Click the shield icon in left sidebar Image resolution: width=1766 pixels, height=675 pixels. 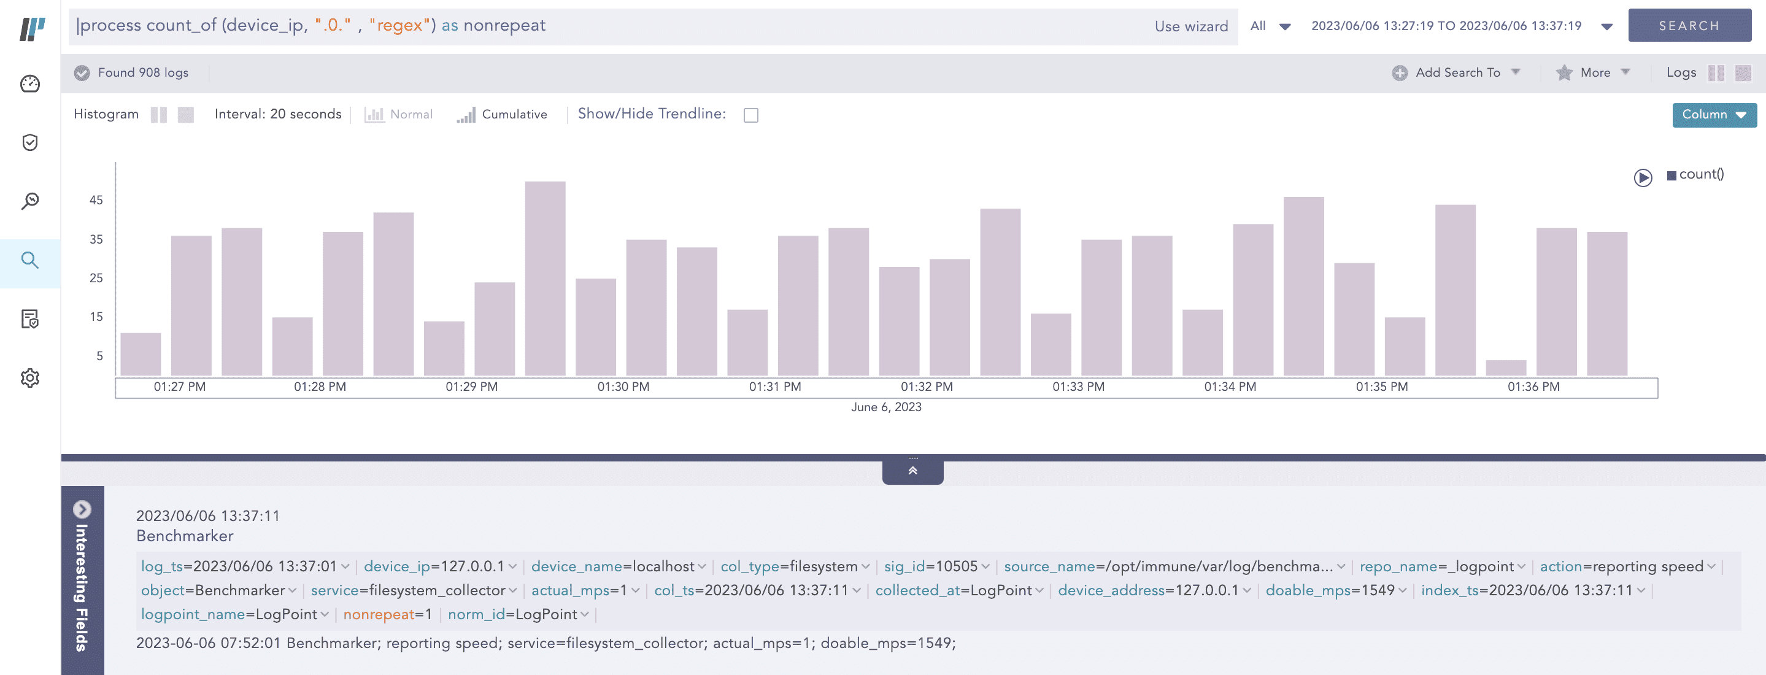[30, 142]
